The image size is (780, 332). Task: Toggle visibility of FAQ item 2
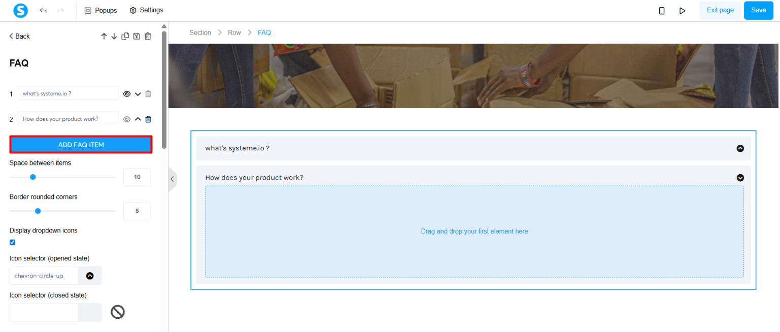(127, 119)
